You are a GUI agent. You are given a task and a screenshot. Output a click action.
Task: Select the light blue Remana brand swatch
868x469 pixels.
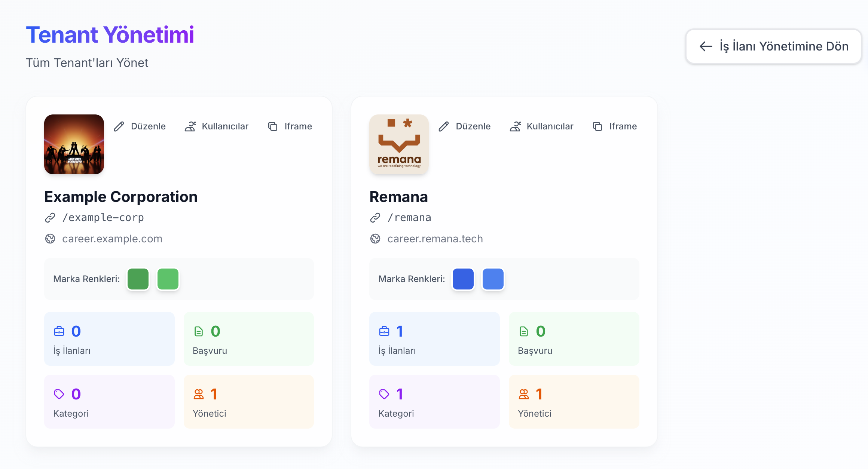point(493,279)
